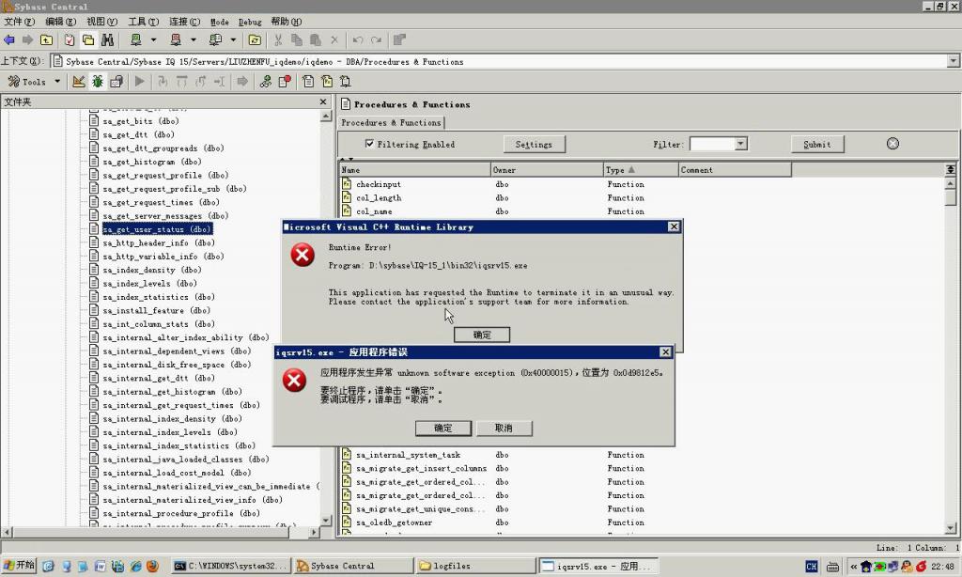This screenshot has height=577, width=962.
Task: Open the 工具 menu
Action: (143, 22)
